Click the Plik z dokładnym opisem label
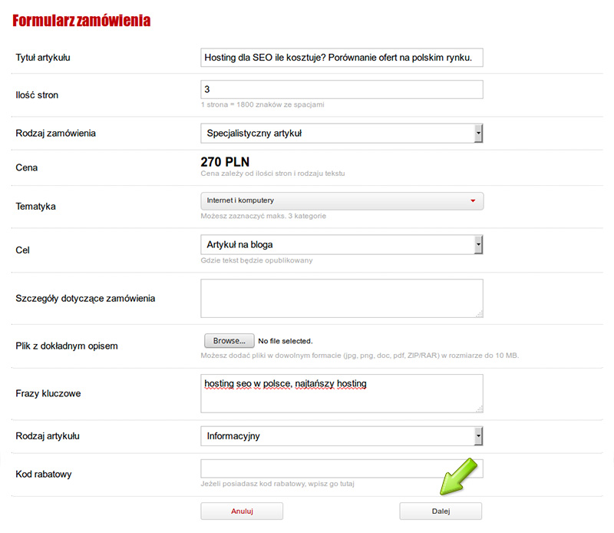Image resolution: width=614 pixels, height=533 pixels. [x=67, y=346]
